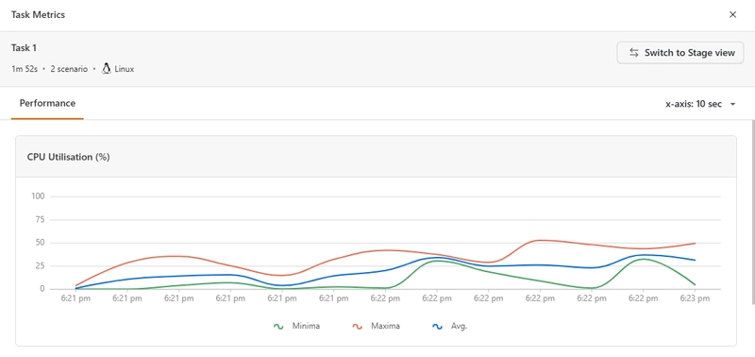Click the CPU Utilisation (%) chart title

(68, 157)
